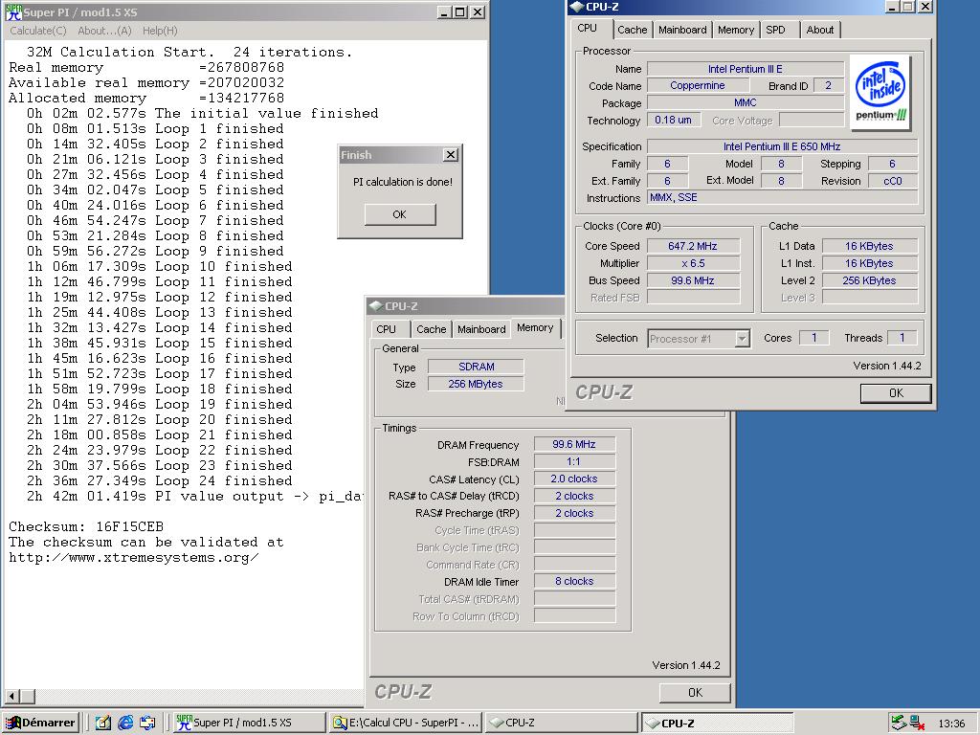980x735 pixels.
Task: Open the Help(H) menu in Super PI
Action: [160, 30]
